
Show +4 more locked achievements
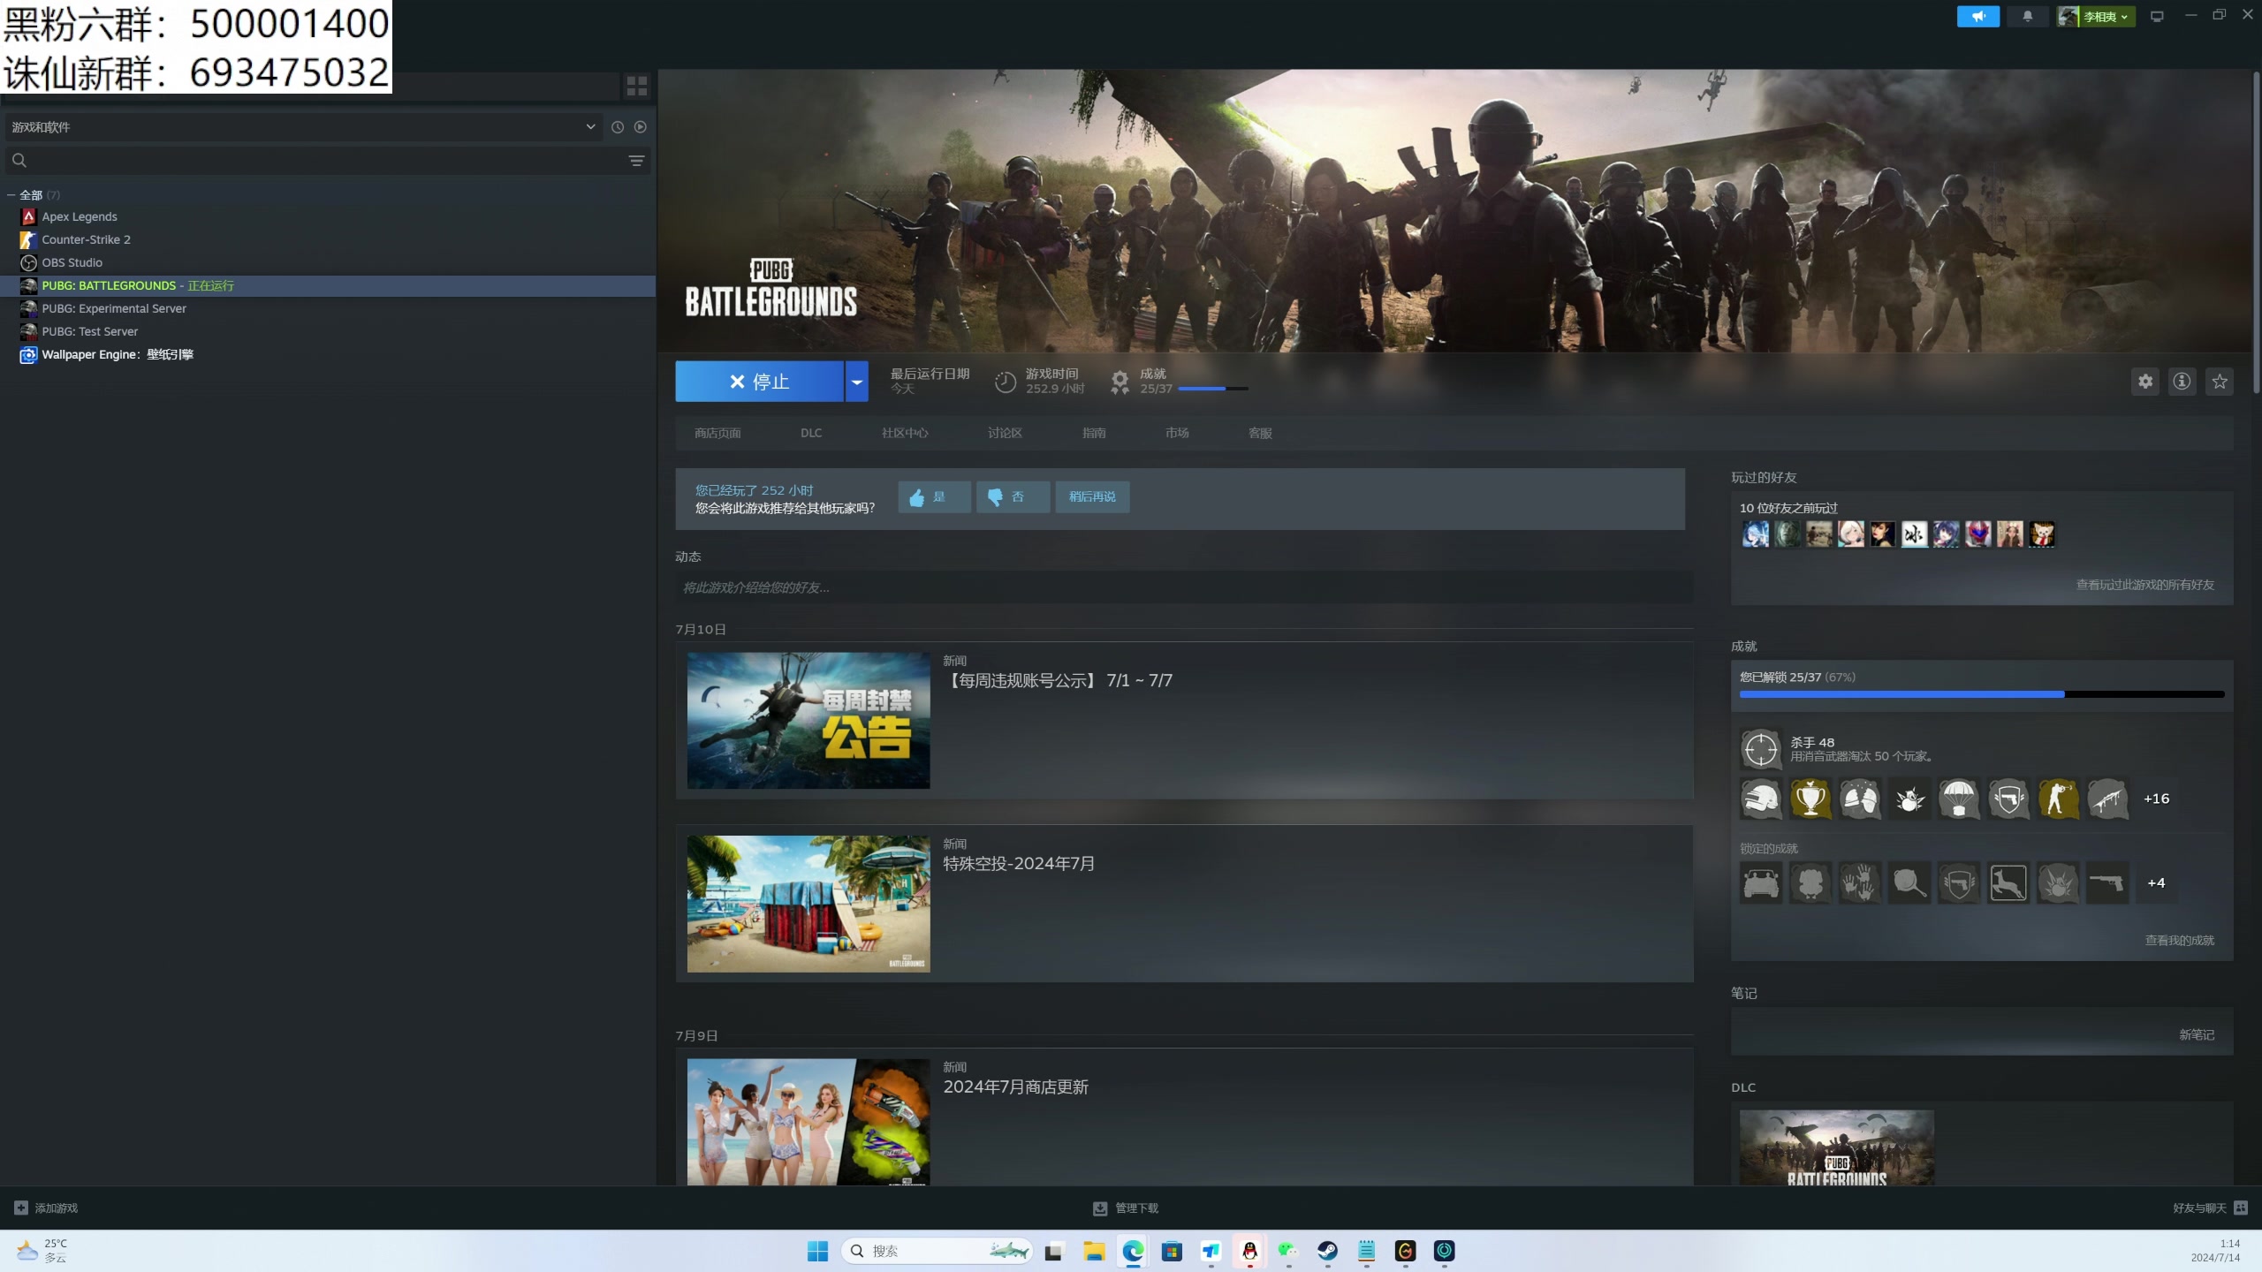click(x=2156, y=883)
